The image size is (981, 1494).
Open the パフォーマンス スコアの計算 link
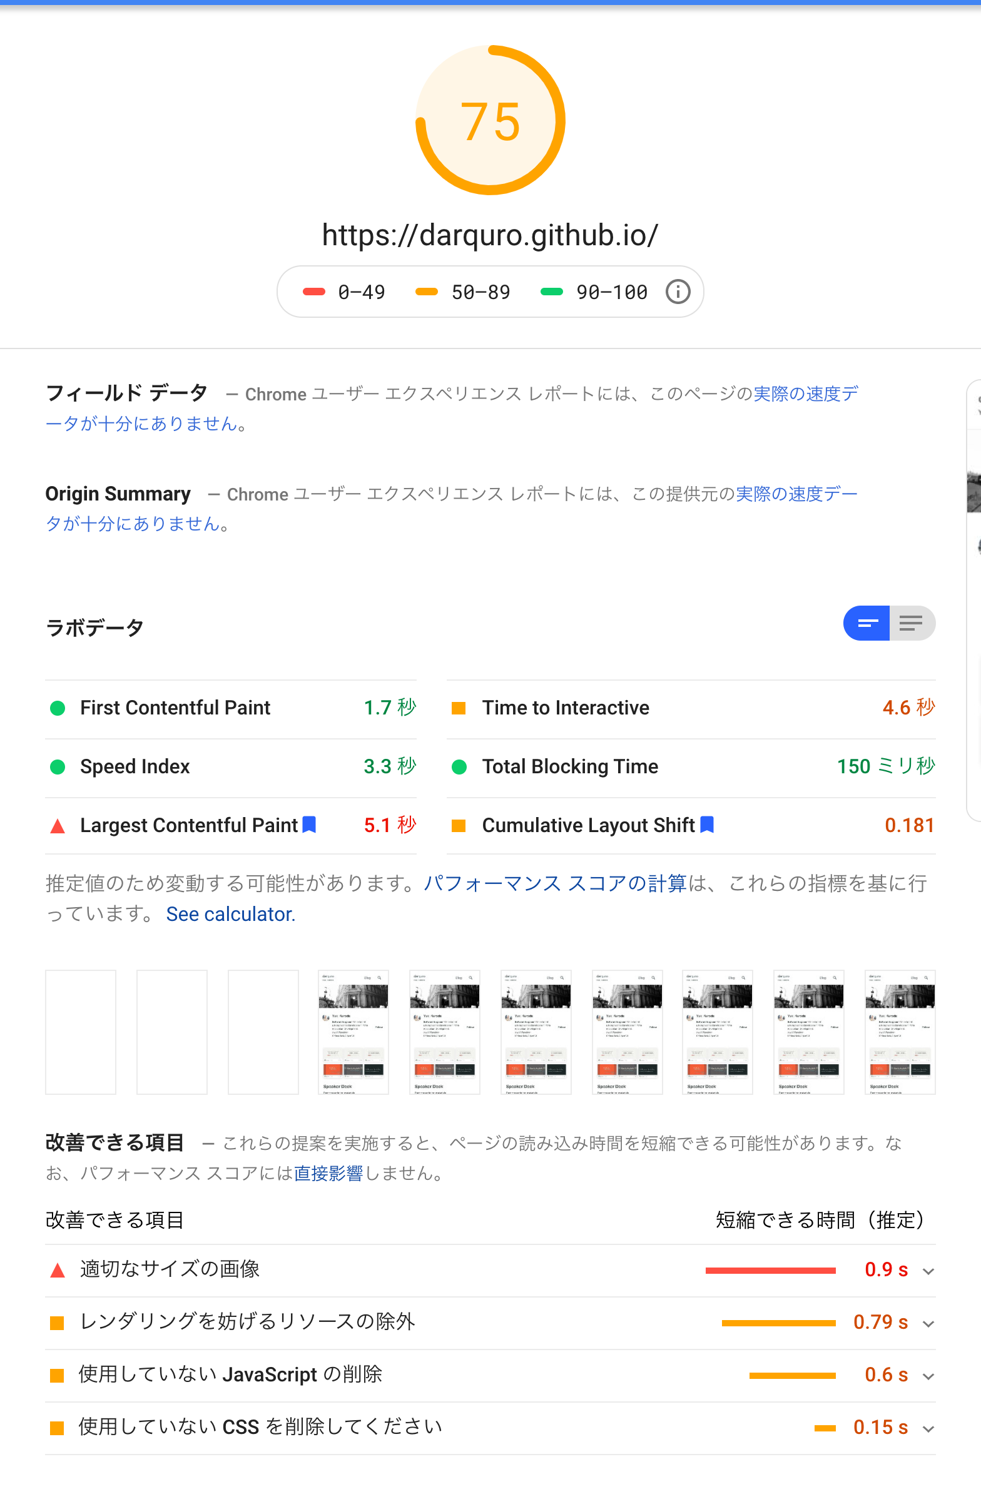[555, 883]
